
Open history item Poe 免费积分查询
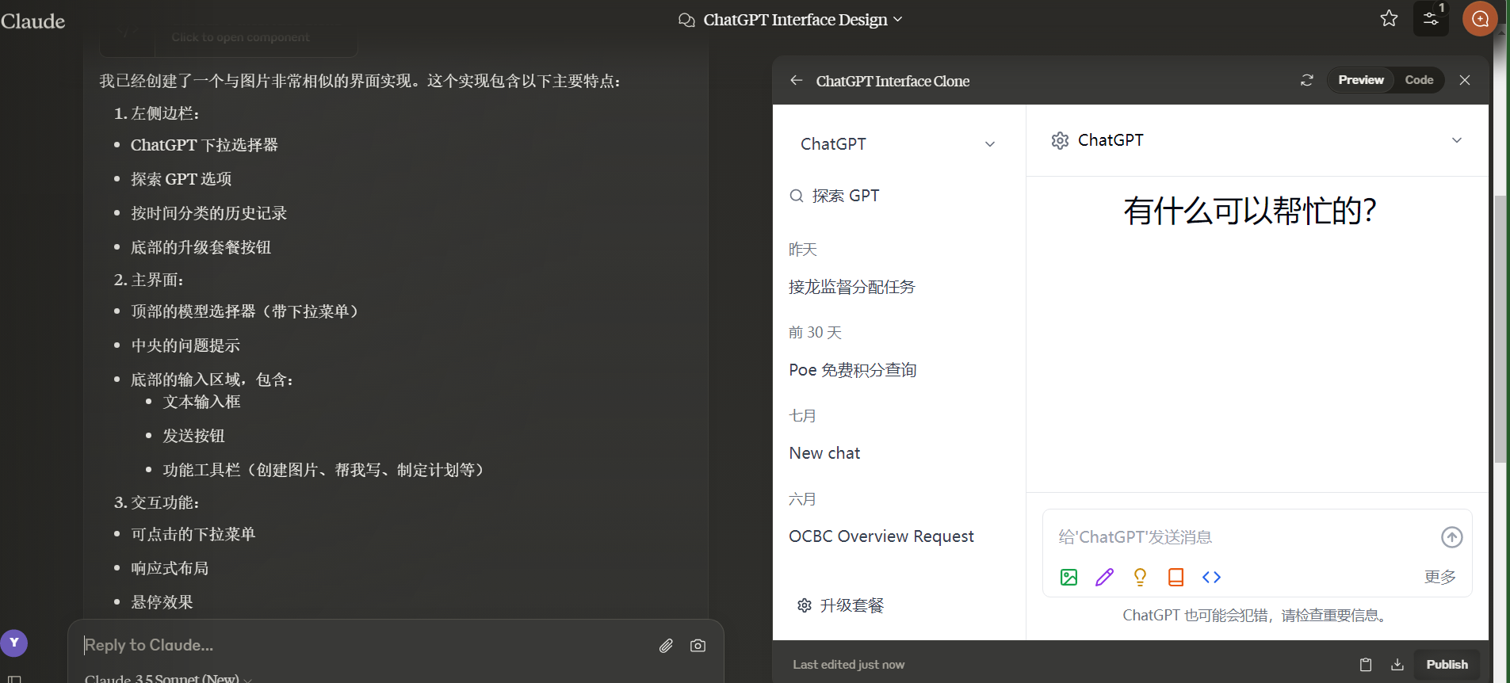(853, 370)
